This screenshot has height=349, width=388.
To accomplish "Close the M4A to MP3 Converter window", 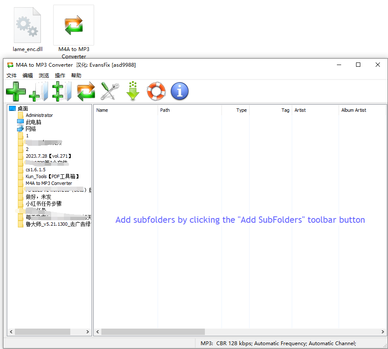I will coord(378,65).
